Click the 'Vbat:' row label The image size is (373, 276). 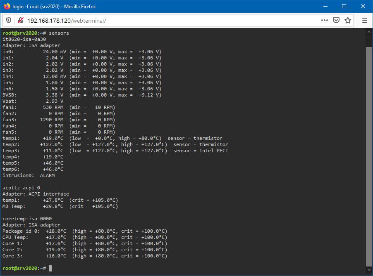10,101
